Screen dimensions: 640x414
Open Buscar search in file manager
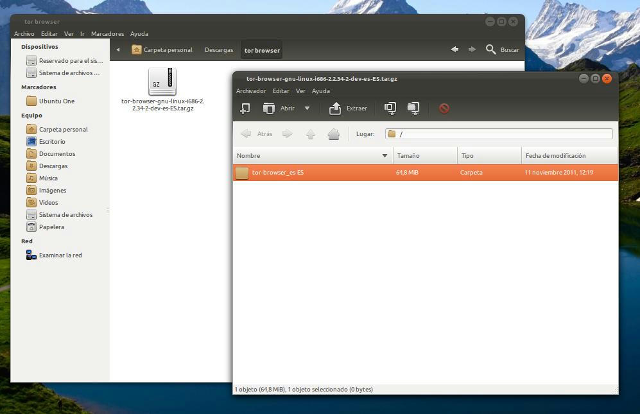tap(502, 50)
